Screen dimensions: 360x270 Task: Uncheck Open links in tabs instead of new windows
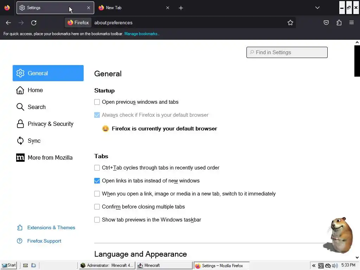tap(97, 181)
